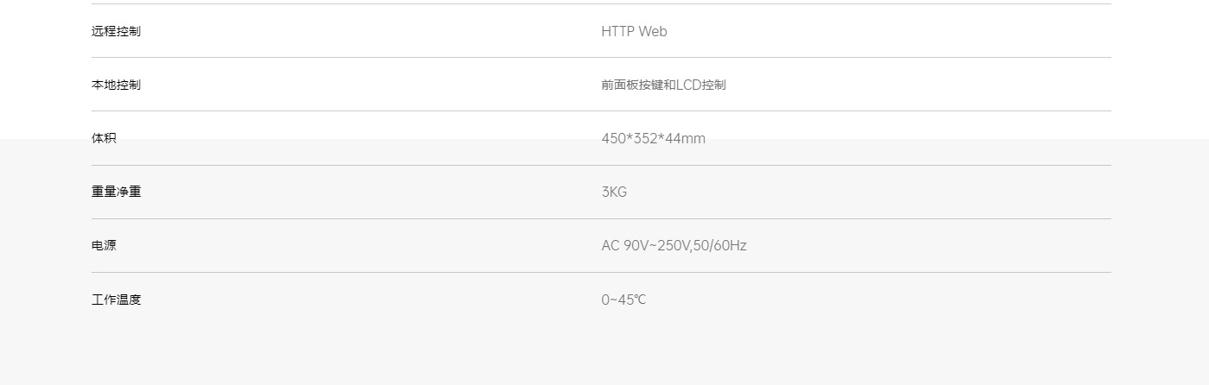Click the 远程控制 row label
The width and height of the screenshot is (1209, 385).
(x=116, y=31)
